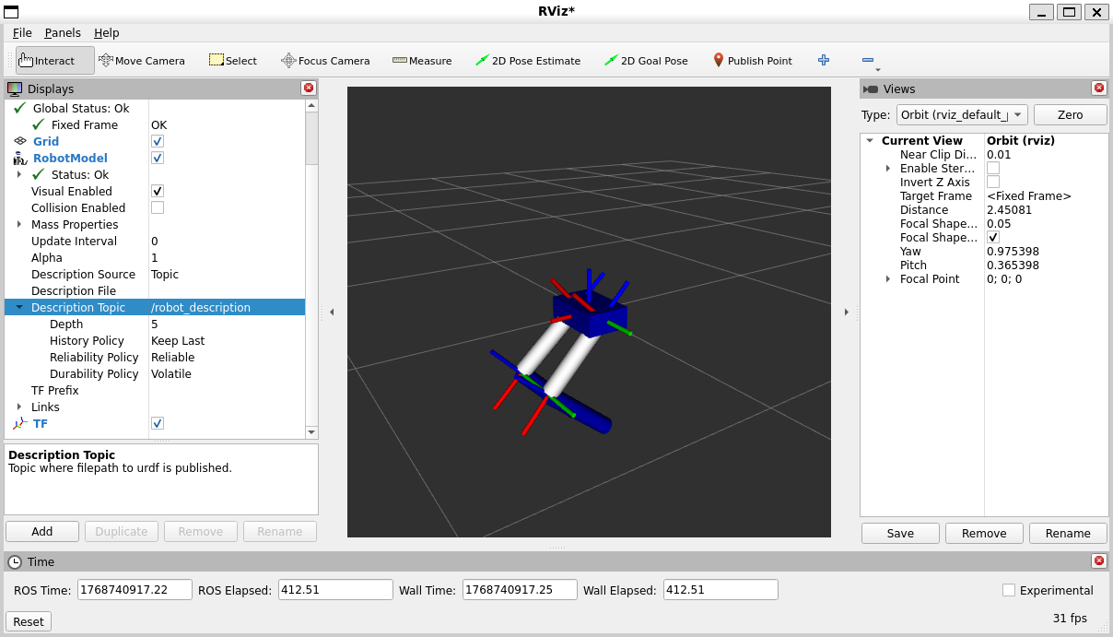This screenshot has height=637, width=1113.
Task: Click the ROS Time input field
Action: pos(135,590)
